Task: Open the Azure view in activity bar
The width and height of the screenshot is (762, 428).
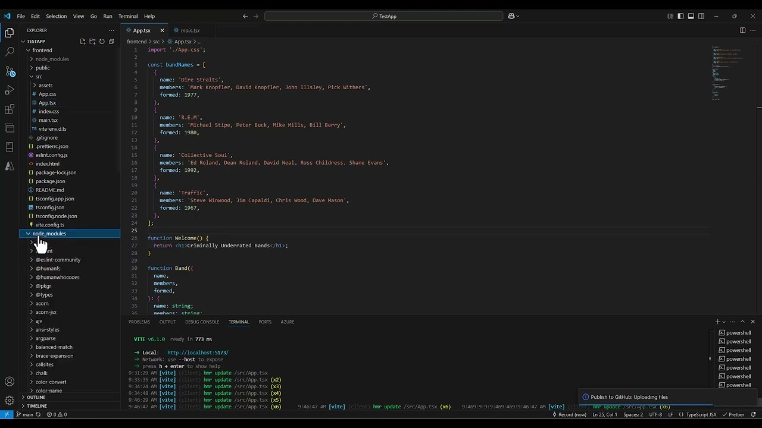Action: click(x=10, y=166)
